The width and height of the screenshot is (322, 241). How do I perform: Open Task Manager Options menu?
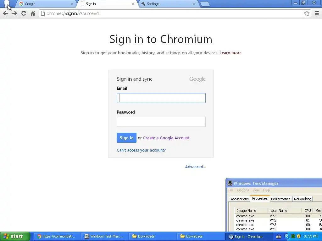tap(243, 190)
